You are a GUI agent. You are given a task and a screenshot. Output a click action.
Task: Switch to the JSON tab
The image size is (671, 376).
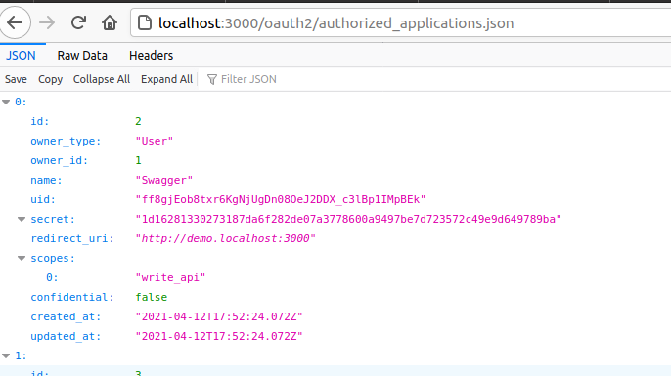(x=21, y=55)
